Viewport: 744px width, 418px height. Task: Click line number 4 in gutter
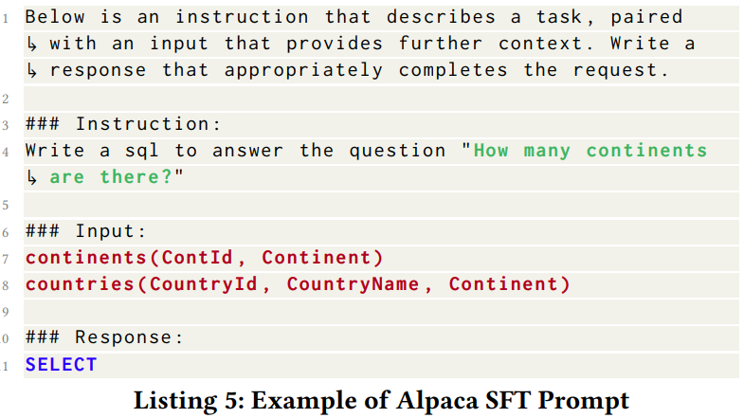pos(6,152)
